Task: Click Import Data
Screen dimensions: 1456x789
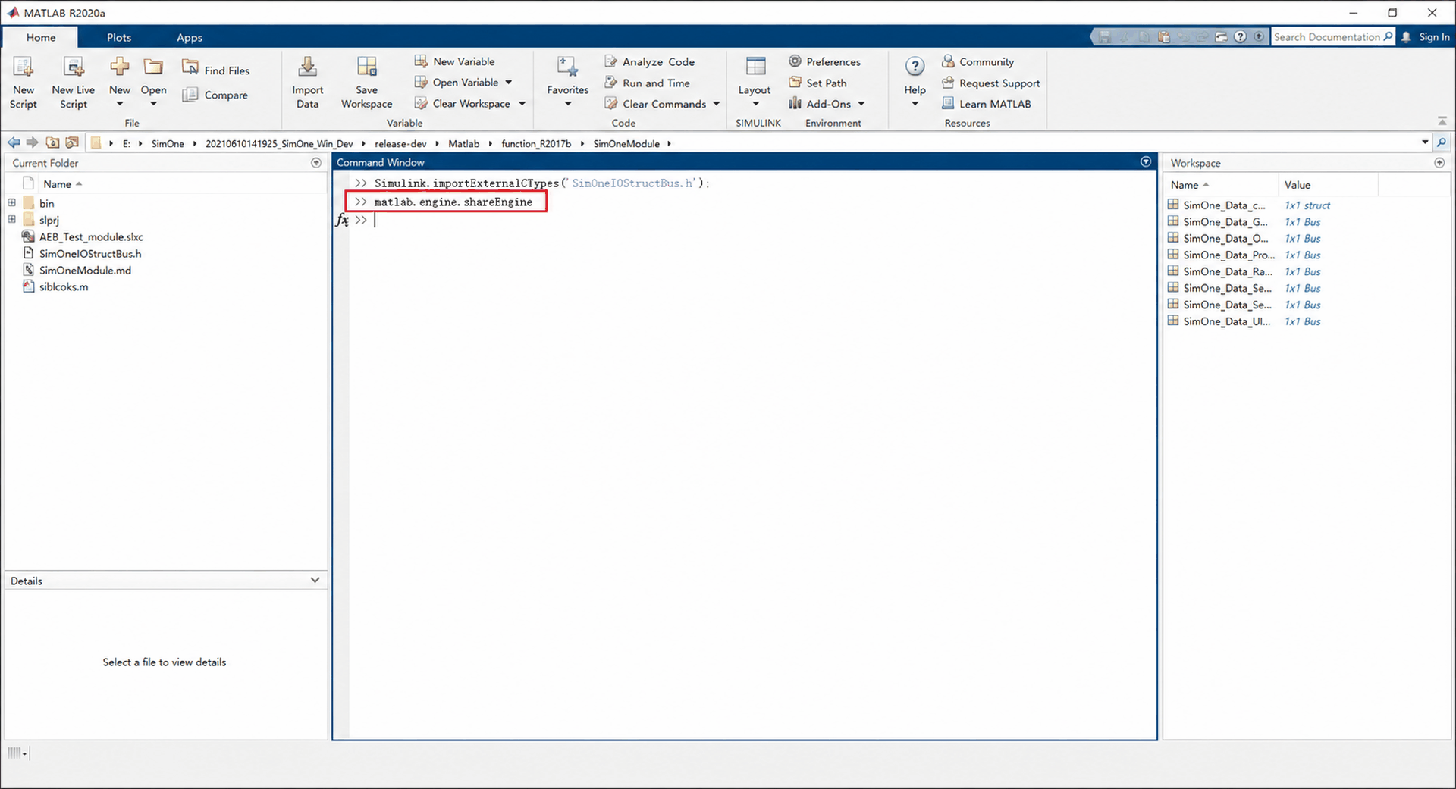Action: [x=307, y=83]
